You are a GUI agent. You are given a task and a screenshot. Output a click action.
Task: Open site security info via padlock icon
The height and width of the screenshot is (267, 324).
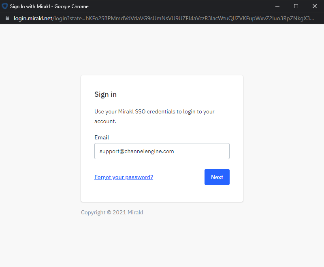coord(7,18)
